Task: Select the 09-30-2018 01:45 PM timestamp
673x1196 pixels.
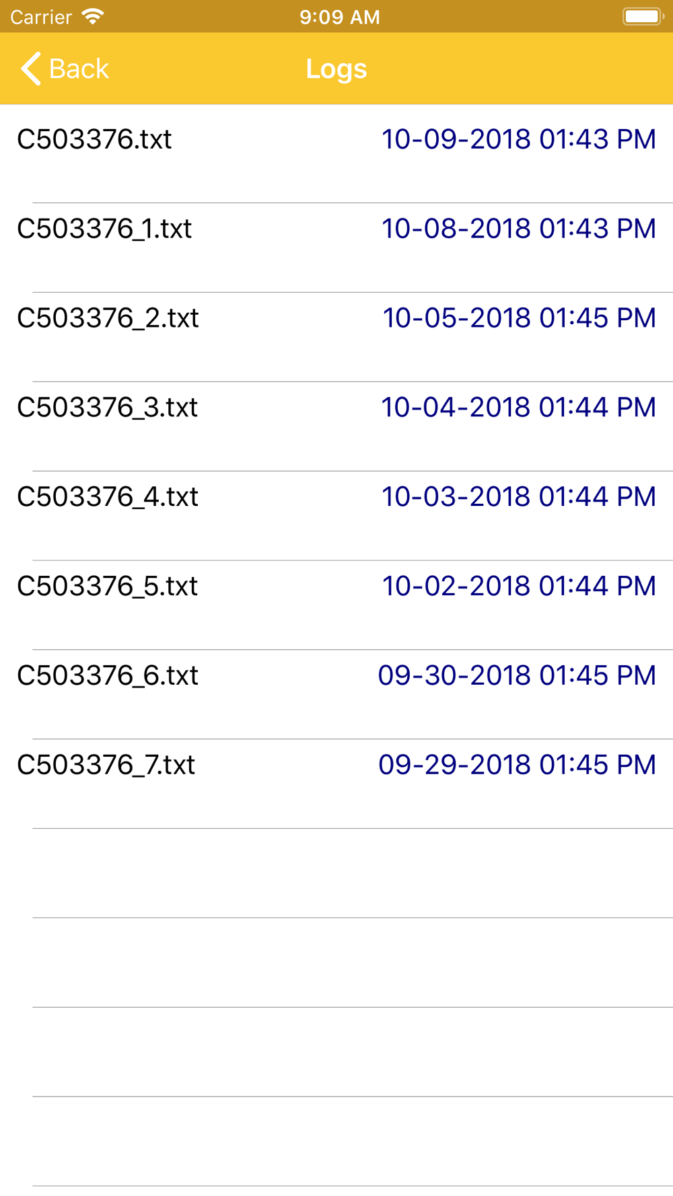Action: click(517, 675)
